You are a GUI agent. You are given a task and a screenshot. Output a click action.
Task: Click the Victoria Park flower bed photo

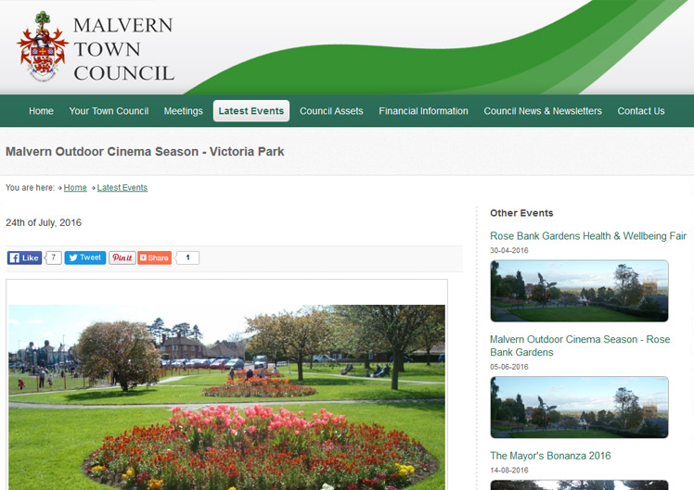tap(226, 396)
